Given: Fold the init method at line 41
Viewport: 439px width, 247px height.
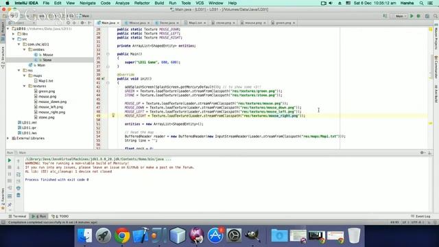Looking at the screenshot, I should coord(108,83).
